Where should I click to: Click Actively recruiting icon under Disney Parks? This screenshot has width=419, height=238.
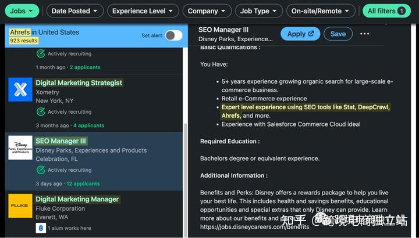tap(41, 170)
